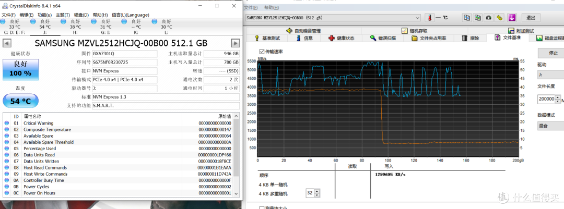Open the 数据模式 混合 dropdown
564x209 pixels.
point(550,126)
